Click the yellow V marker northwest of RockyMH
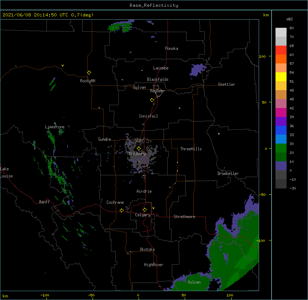This screenshot has width=308, height=300. (x=63, y=66)
